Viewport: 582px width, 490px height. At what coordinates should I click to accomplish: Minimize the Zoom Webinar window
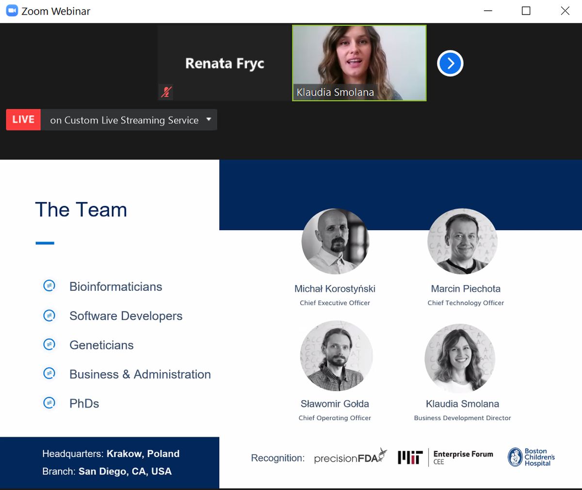pyautogui.click(x=488, y=11)
